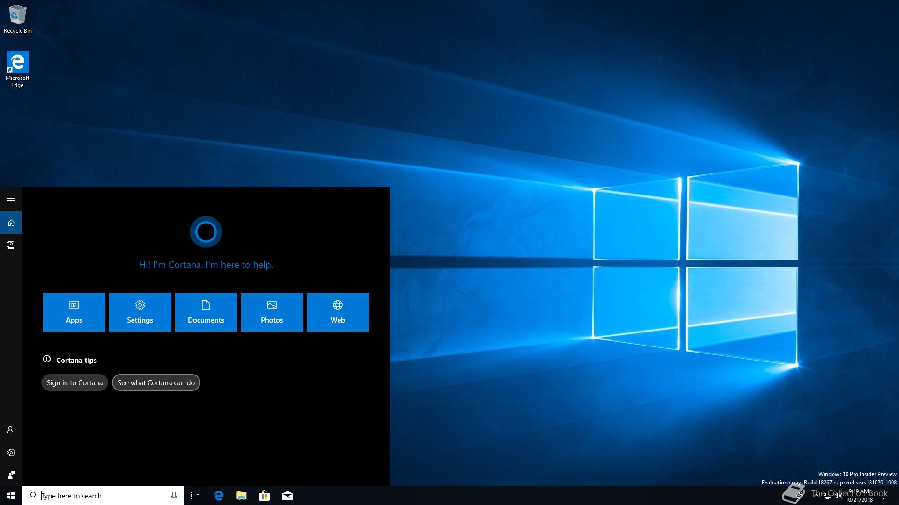Click the search magnifier icon in taskbar
The width and height of the screenshot is (899, 505).
click(x=32, y=496)
